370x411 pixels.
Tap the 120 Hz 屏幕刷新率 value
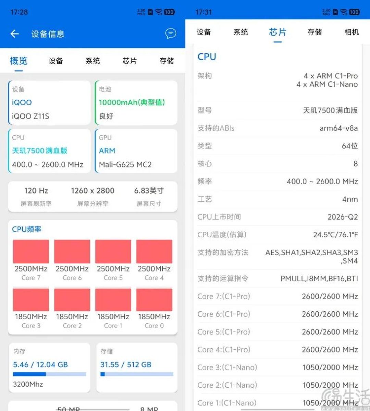click(x=36, y=191)
